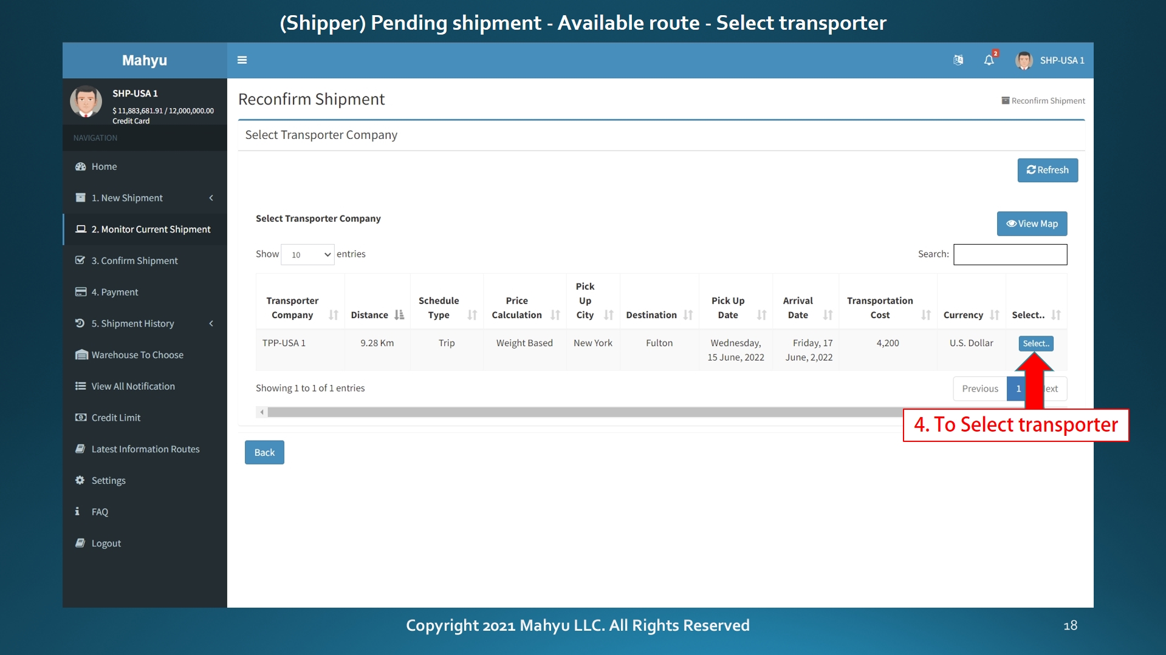Image resolution: width=1166 pixels, height=655 pixels.
Task: Sort by Arrival Date sort icon
Action: (x=828, y=315)
